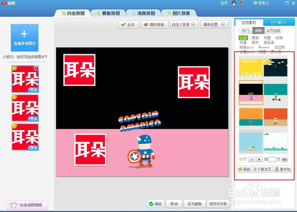Switch to the 模板拼图 tab

pos(108,13)
